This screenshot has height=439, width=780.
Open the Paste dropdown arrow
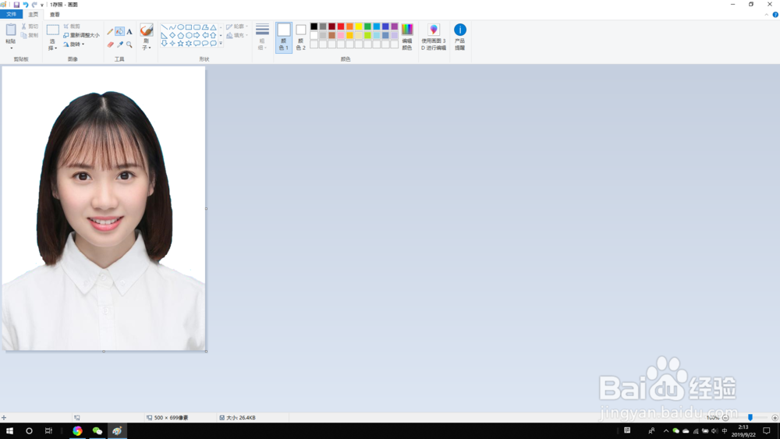[x=10, y=48]
